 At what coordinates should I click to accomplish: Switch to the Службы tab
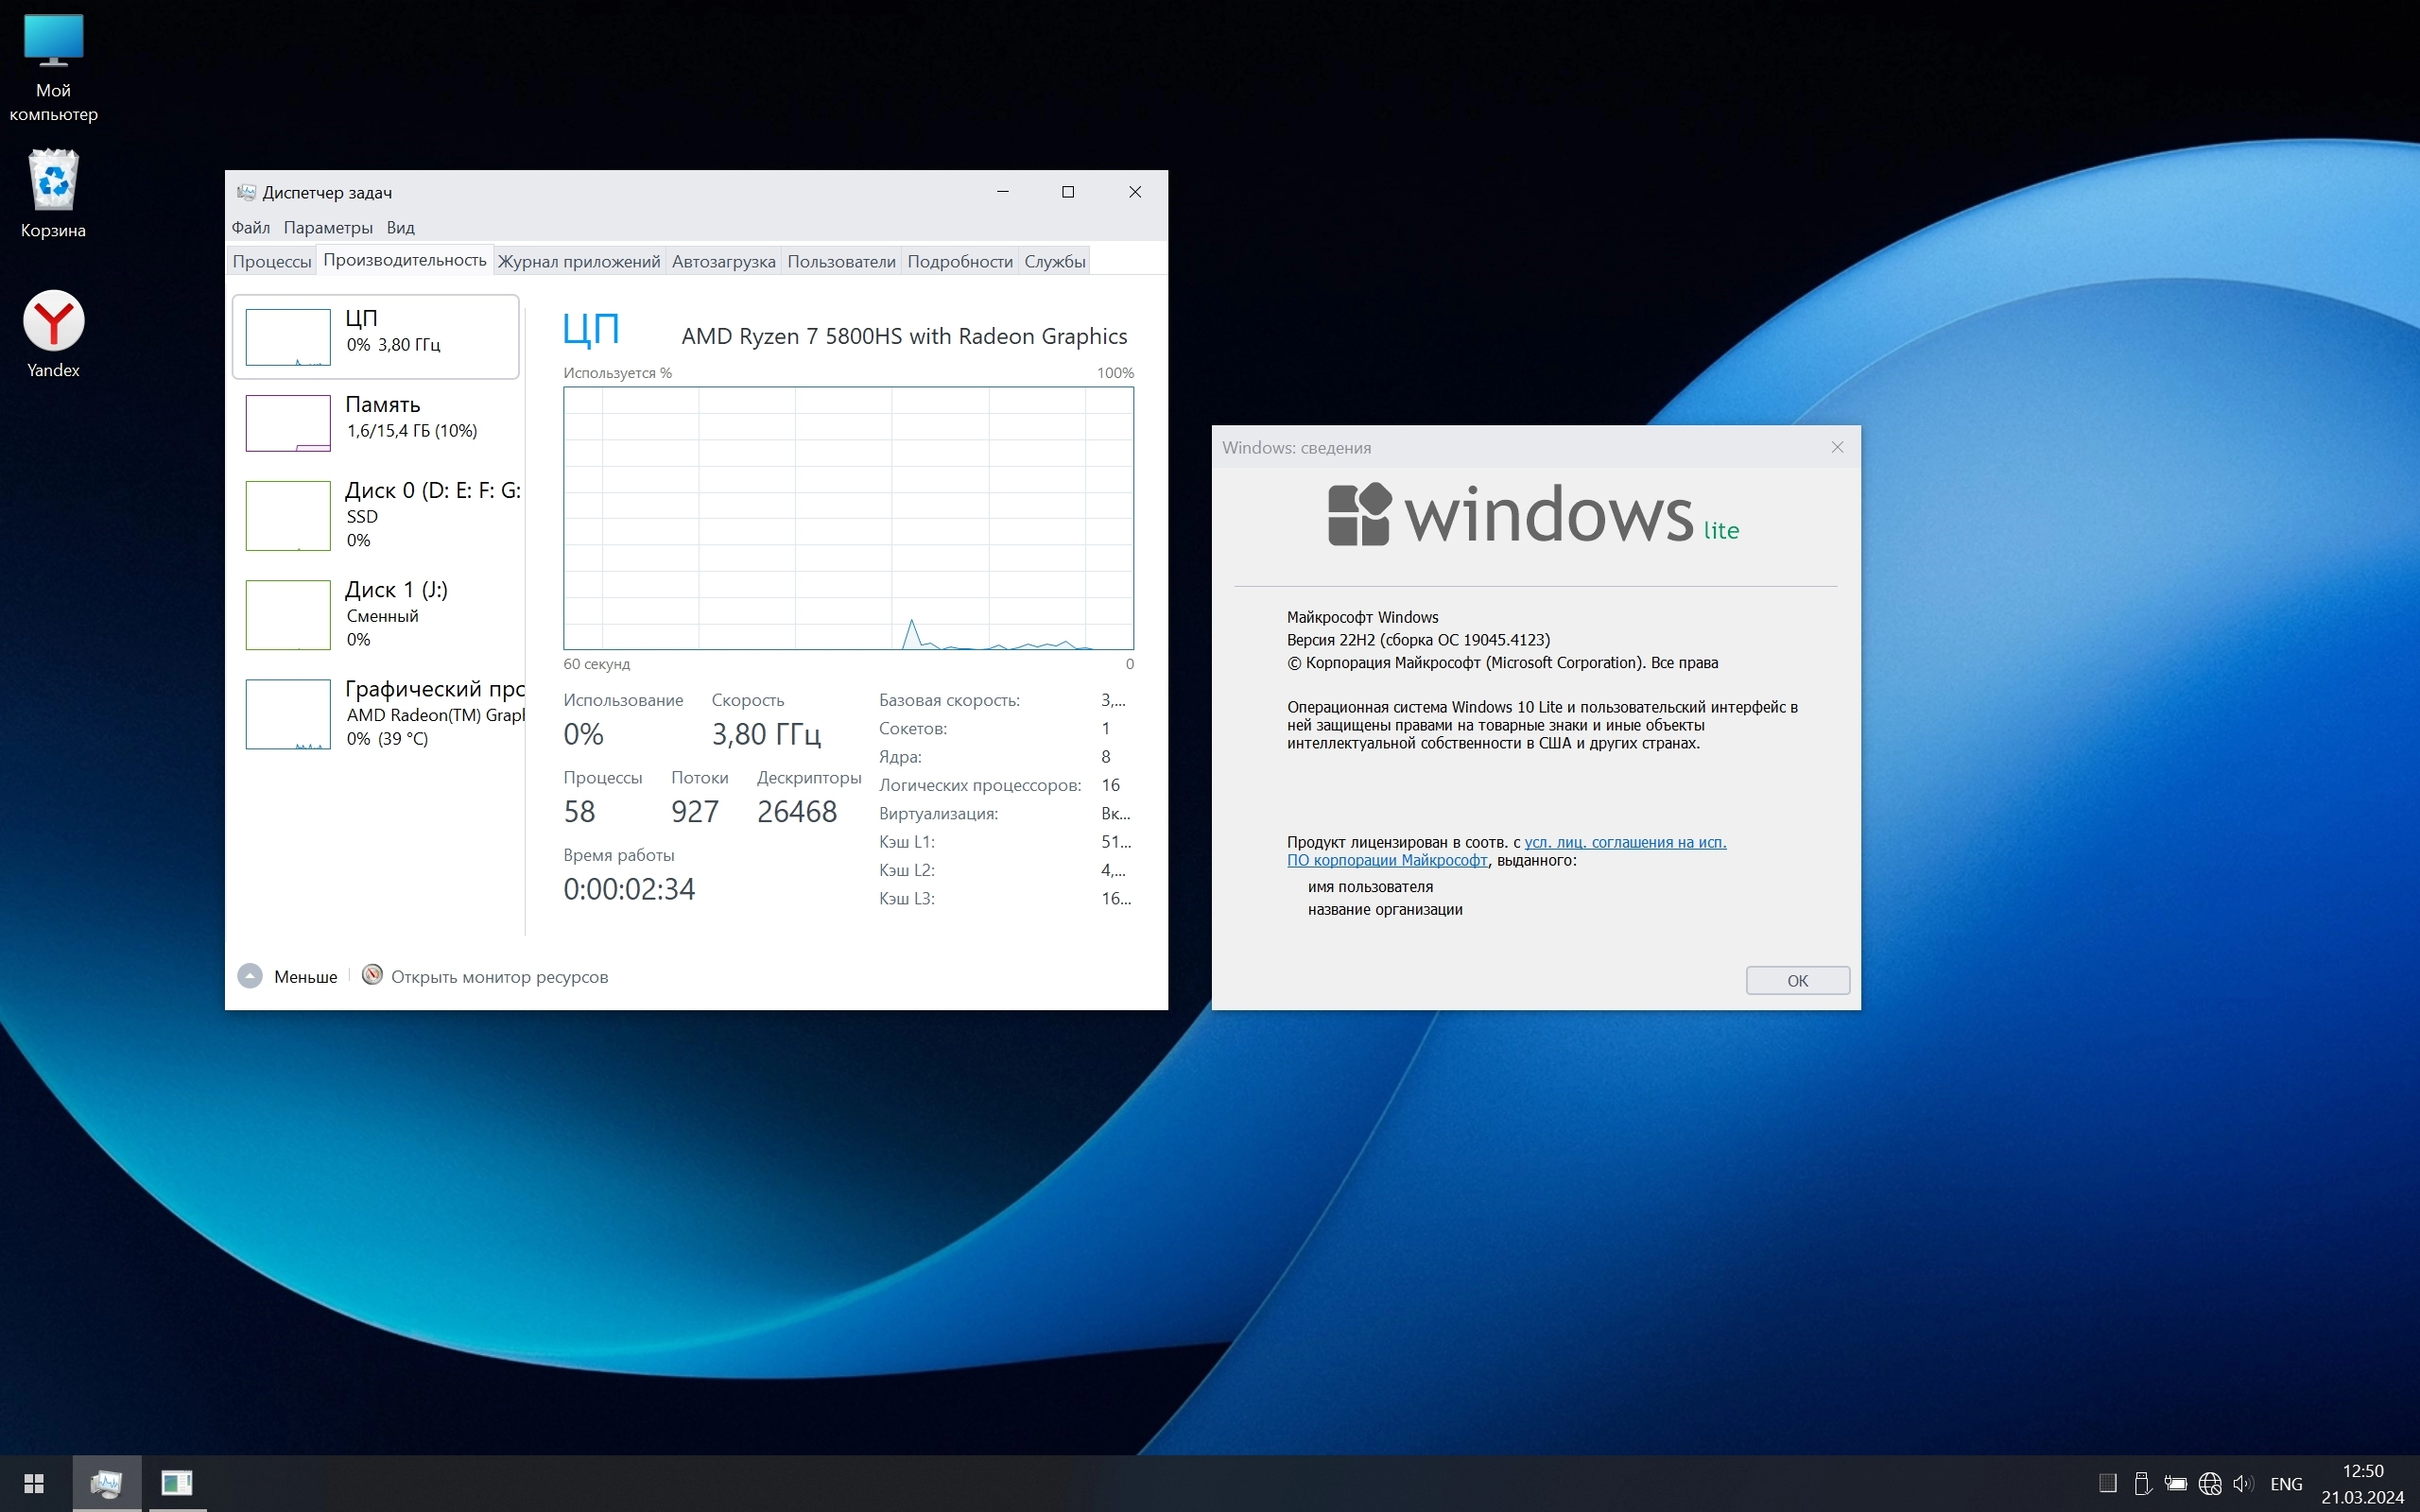[1054, 262]
